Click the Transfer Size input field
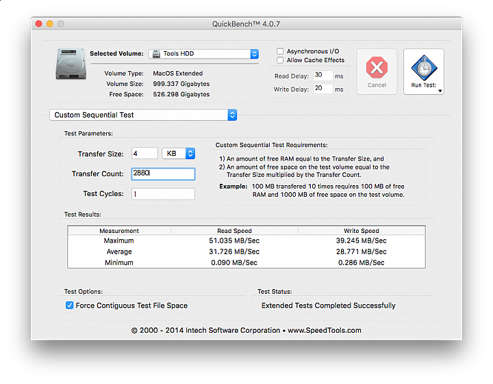This screenshot has height=384, width=493. pos(144,154)
